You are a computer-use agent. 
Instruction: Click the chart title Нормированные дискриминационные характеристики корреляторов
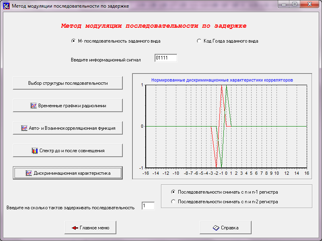coord(222,80)
